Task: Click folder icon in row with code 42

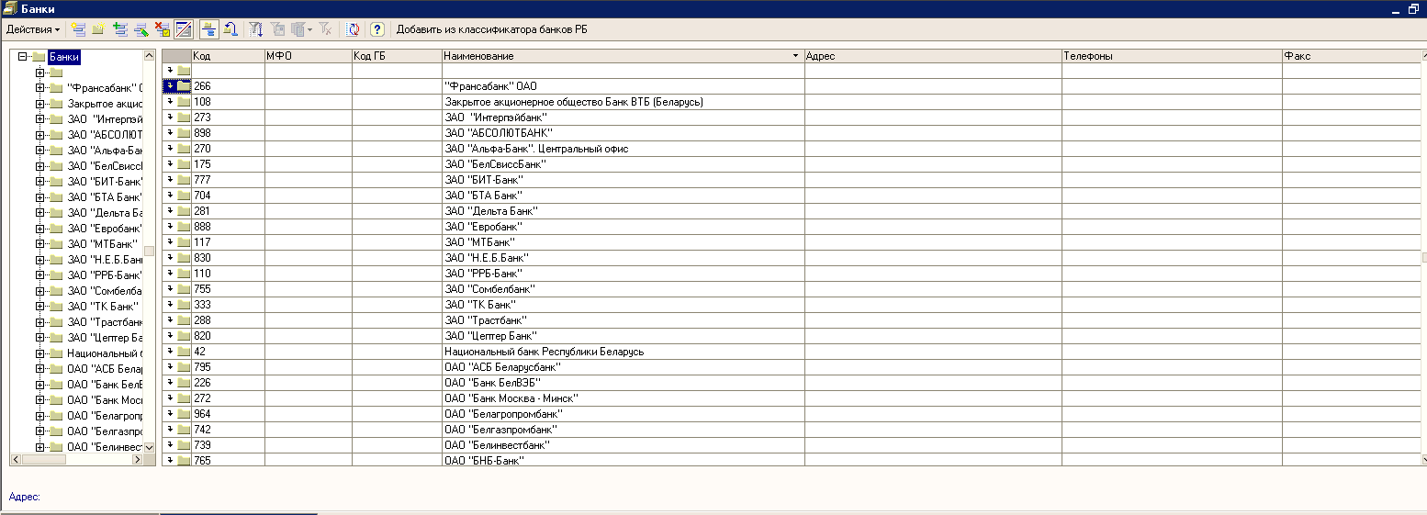Action: (184, 352)
